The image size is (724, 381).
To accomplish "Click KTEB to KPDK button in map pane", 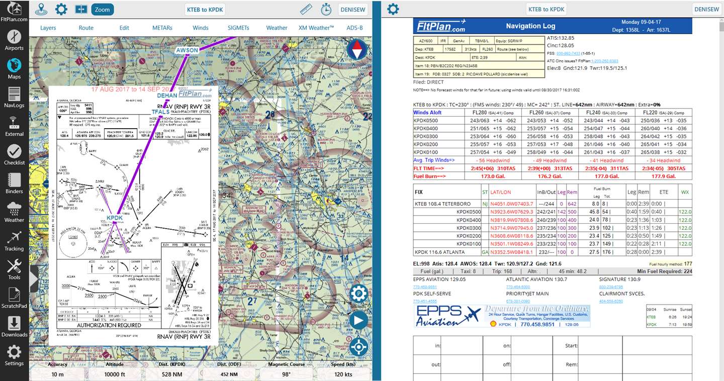I will pos(205,9).
